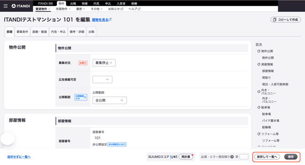Expand the 賃貸物件 submenu

tap(43, 9)
